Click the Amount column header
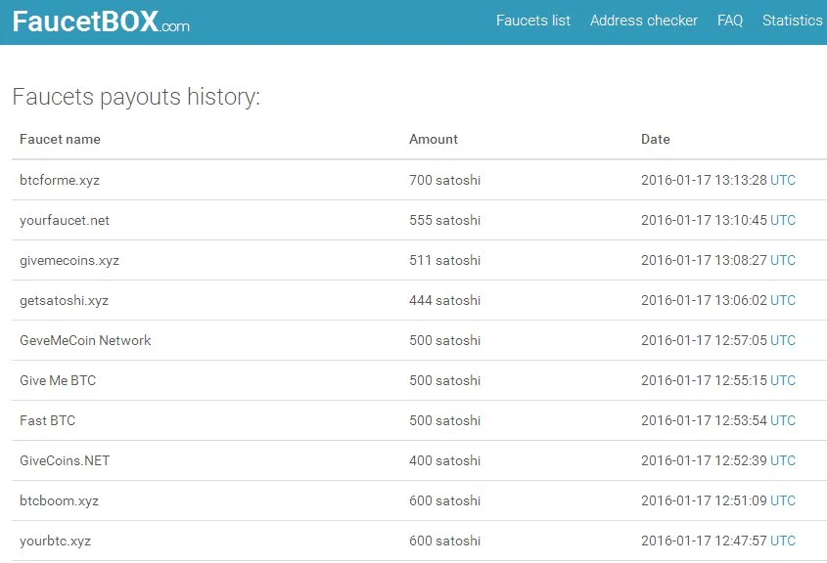Image resolution: width=827 pixels, height=563 pixels. point(434,139)
